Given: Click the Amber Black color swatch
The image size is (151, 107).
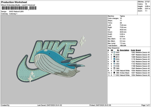Looking at the screenshot, I should 114,73.
